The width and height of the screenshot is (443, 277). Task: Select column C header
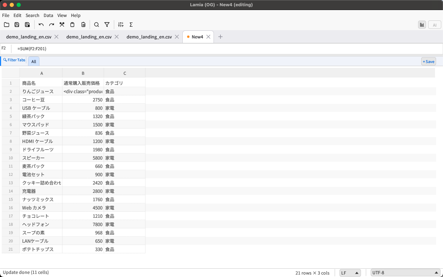click(x=125, y=73)
